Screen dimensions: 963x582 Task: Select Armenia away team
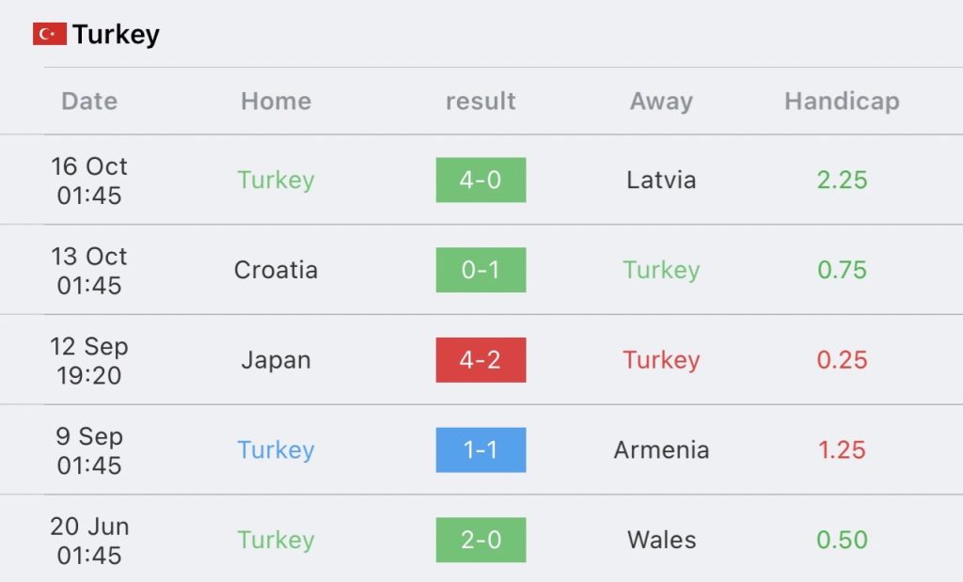click(661, 450)
